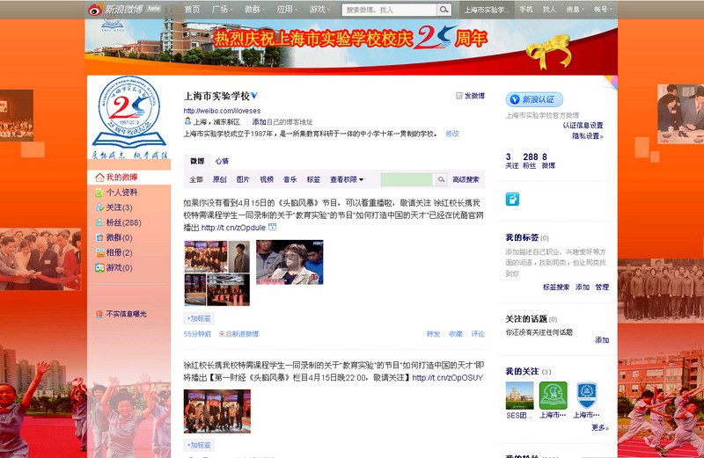The width and height of the screenshot is (704, 458).
Task: Click the blue verified V badge beside the school name
Action: pyautogui.click(x=253, y=95)
